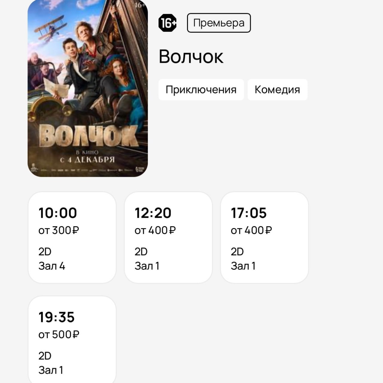Click '2D' label in the 19:35 card
This screenshot has height=383, width=383.
pos(45,356)
